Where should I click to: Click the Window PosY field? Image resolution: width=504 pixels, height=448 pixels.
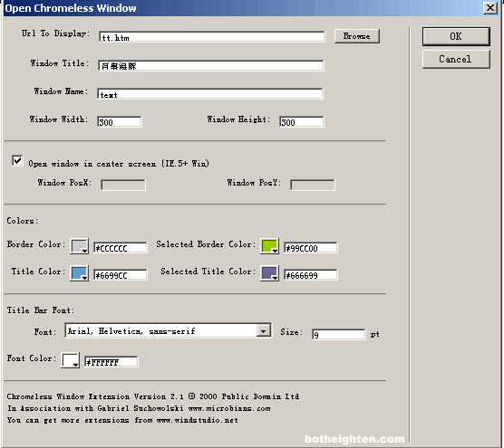coord(313,185)
